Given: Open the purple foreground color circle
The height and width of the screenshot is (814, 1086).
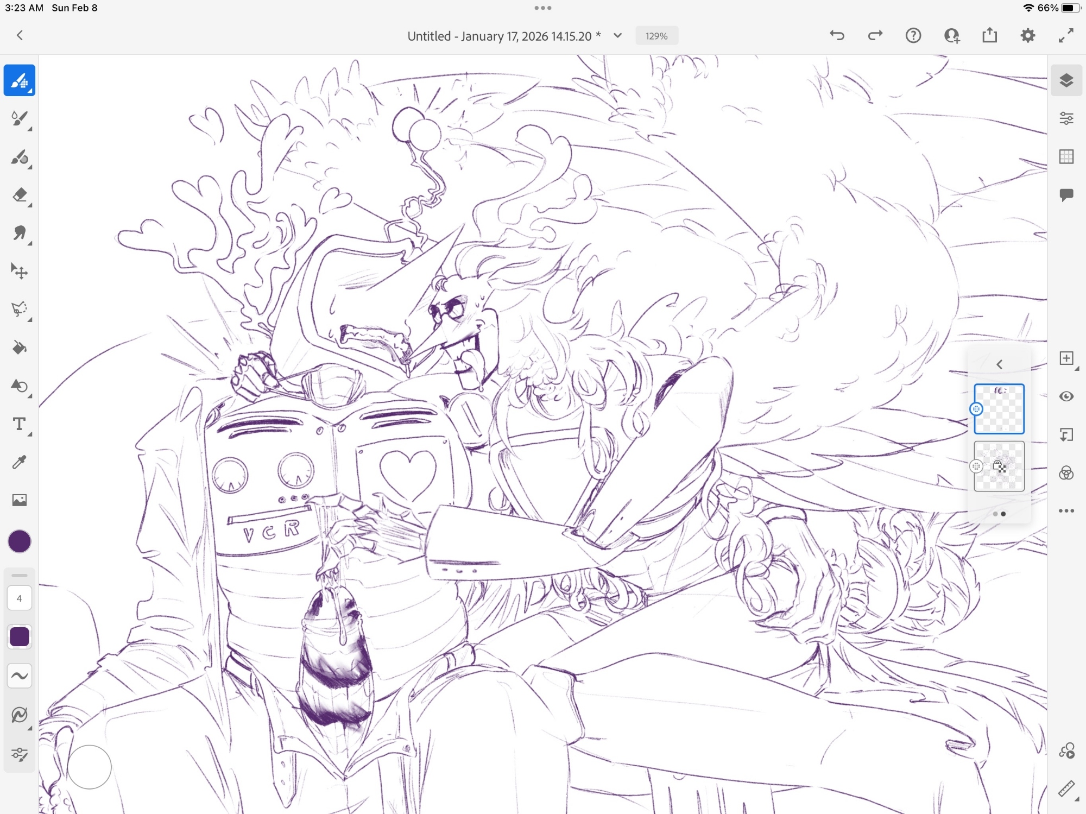Looking at the screenshot, I should pyautogui.click(x=20, y=541).
